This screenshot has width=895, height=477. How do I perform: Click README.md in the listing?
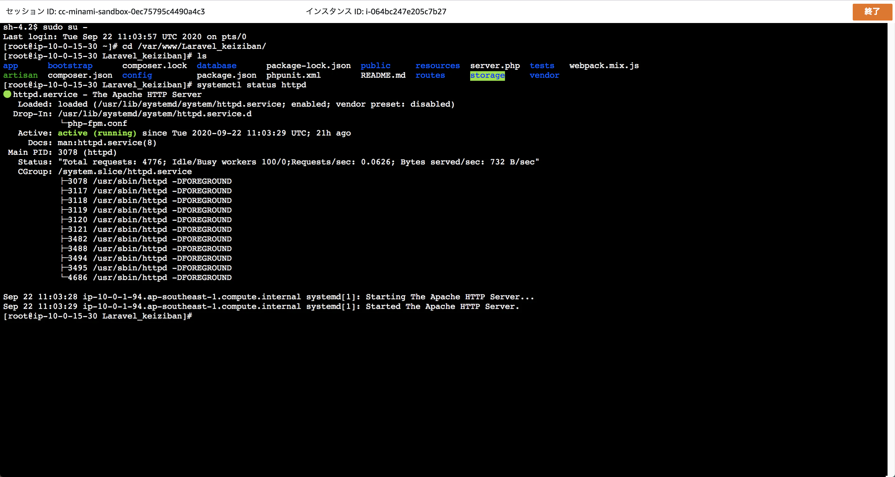[383, 76]
